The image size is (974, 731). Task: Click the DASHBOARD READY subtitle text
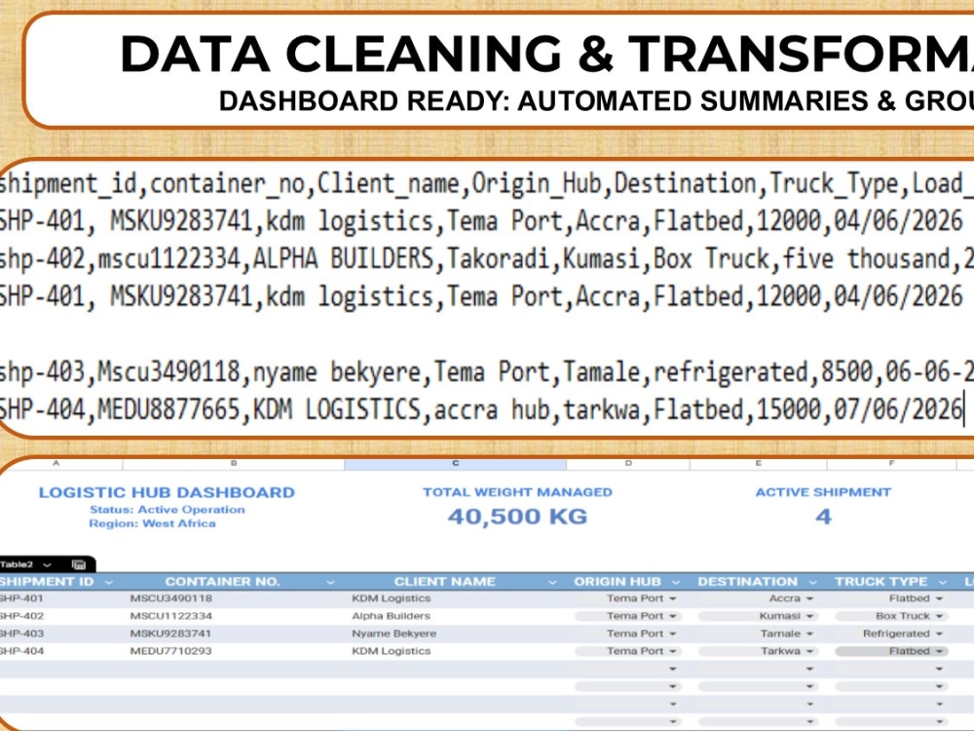[596, 100]
